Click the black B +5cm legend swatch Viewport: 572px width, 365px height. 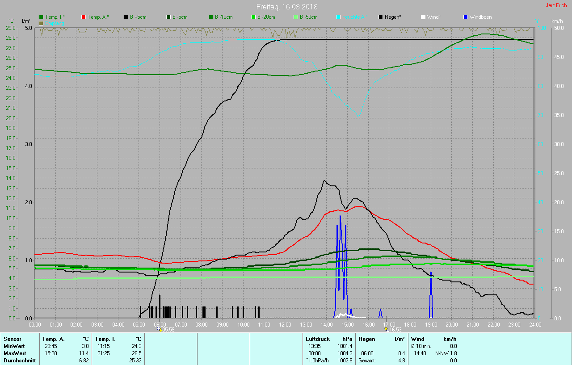pos(126,17)
